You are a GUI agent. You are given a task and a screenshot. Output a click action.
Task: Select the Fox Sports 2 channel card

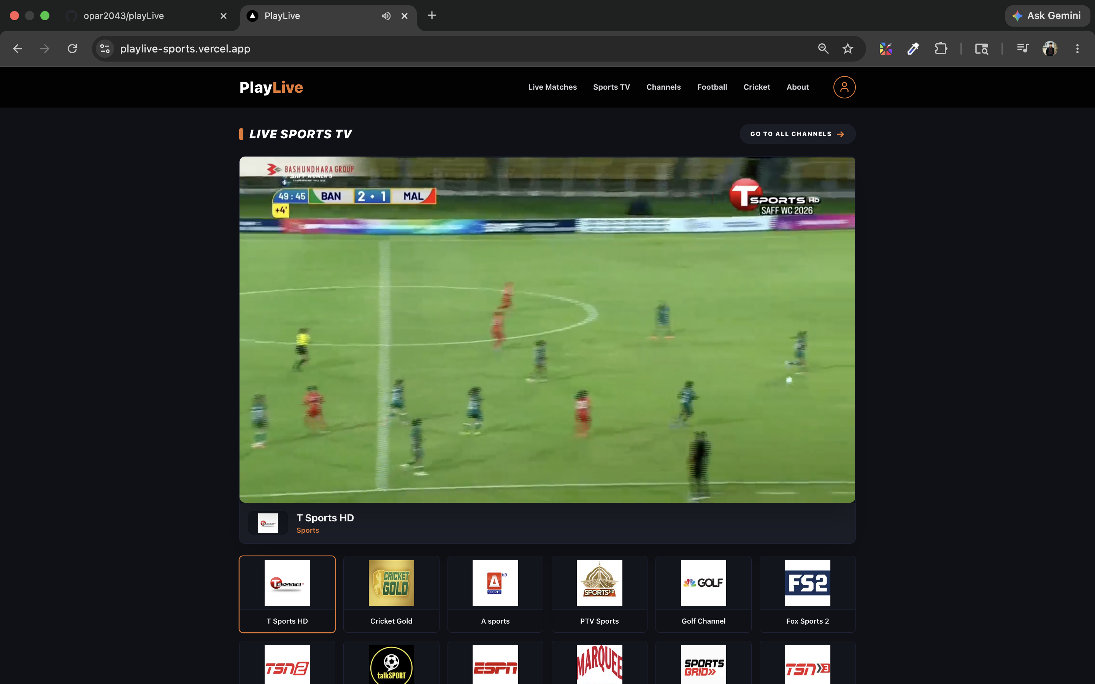[807, 594]
